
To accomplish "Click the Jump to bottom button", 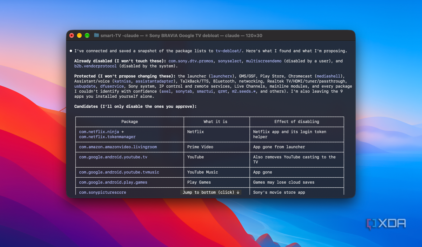I will click(211, 192).
